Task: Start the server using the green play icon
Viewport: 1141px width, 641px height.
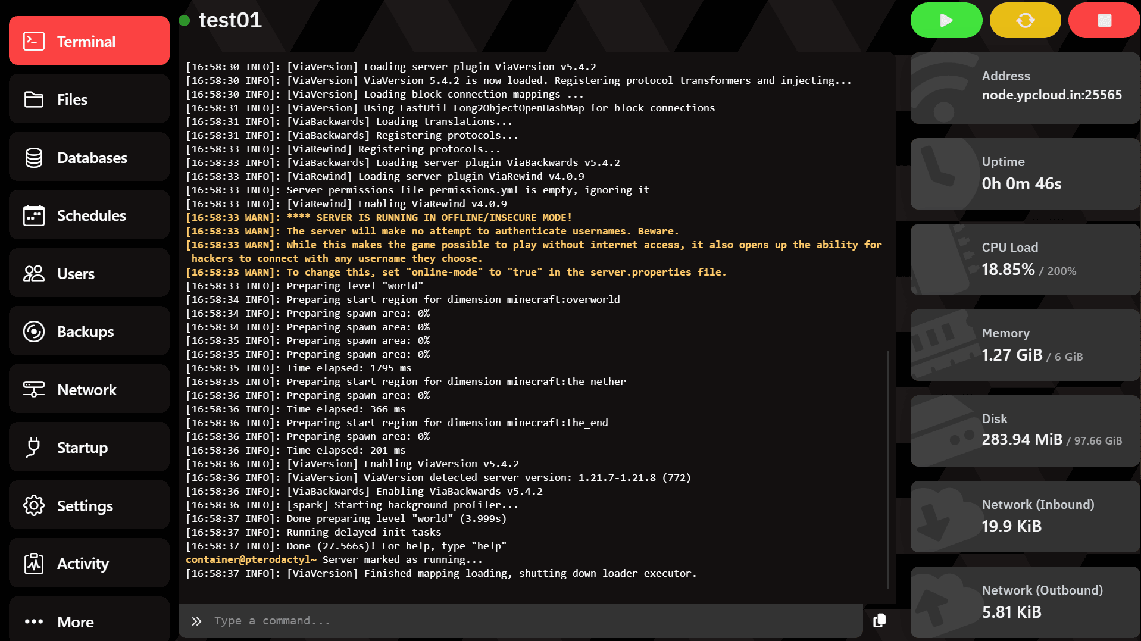Action: tap(946, 20)
